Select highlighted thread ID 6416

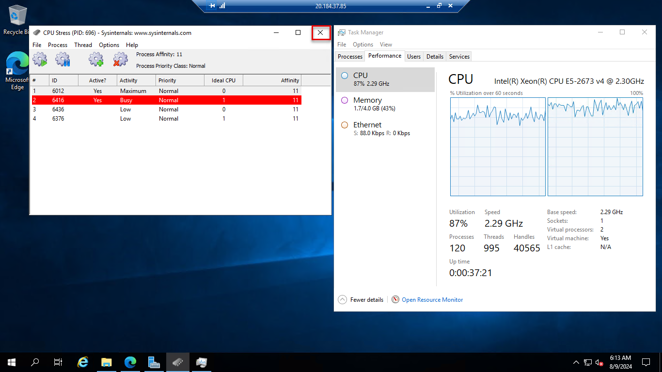166,100
